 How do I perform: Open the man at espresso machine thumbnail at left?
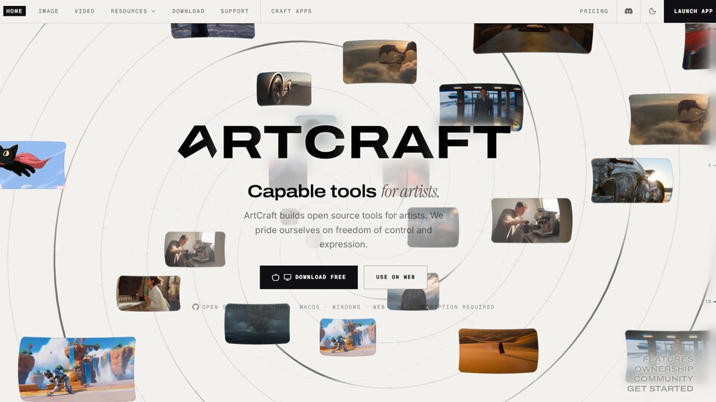tap(195, 249)
